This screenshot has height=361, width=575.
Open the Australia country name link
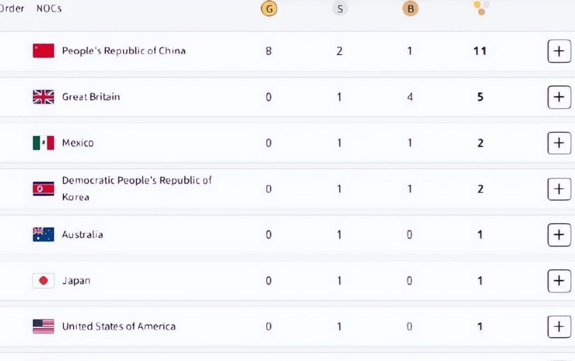click(83, 235)
